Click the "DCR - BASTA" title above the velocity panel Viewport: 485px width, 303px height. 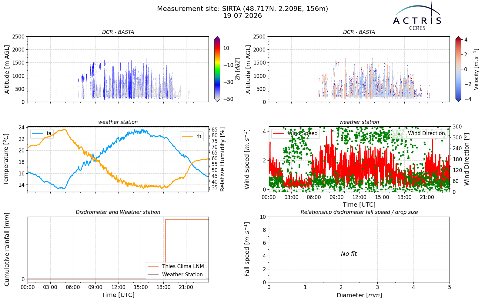tap(359, 32)
